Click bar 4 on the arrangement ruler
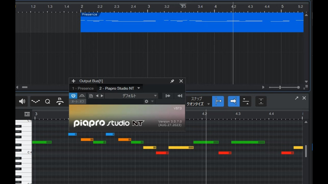The width and height of the screenshot is (328, 184). 215,6
